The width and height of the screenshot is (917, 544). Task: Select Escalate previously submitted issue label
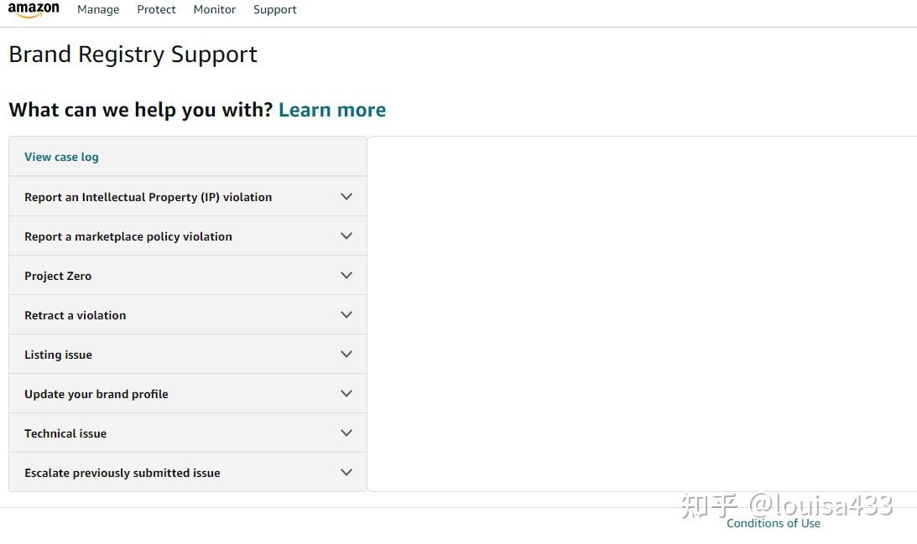[122, 474]
